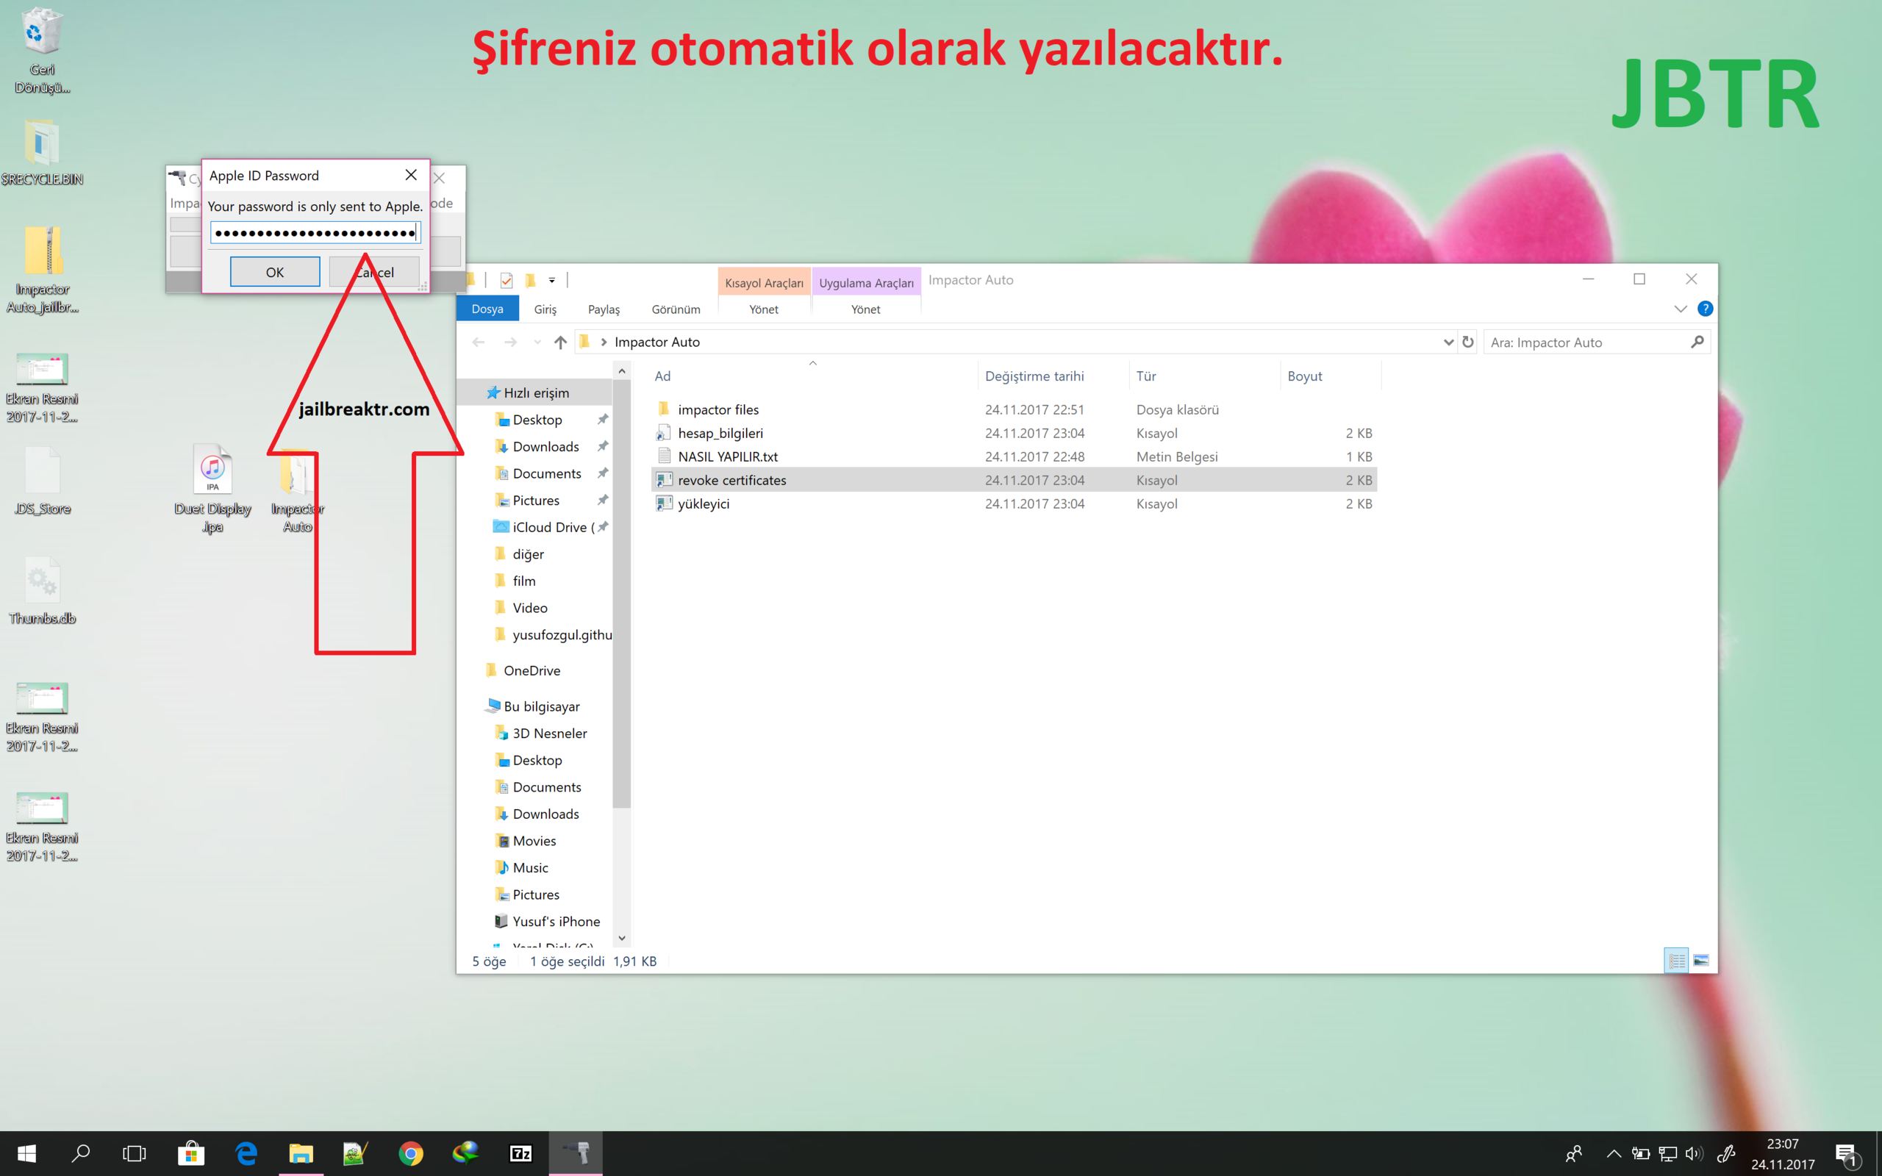This screenshot has width=1882, height=1176.
Task: Expand the address bar history dropdown
Action: pyautogui.click(x=1448, y=343)
